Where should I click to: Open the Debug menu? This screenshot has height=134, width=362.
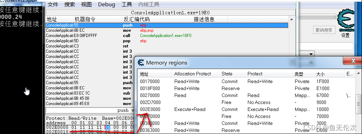click(x=106, y=5)
